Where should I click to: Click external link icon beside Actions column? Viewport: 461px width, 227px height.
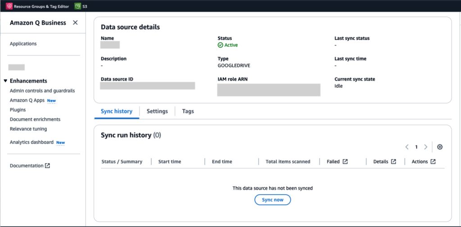(x=433, y=161)
